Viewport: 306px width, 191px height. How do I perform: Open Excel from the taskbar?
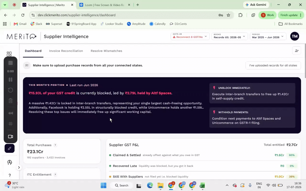[x=202, y=185]
